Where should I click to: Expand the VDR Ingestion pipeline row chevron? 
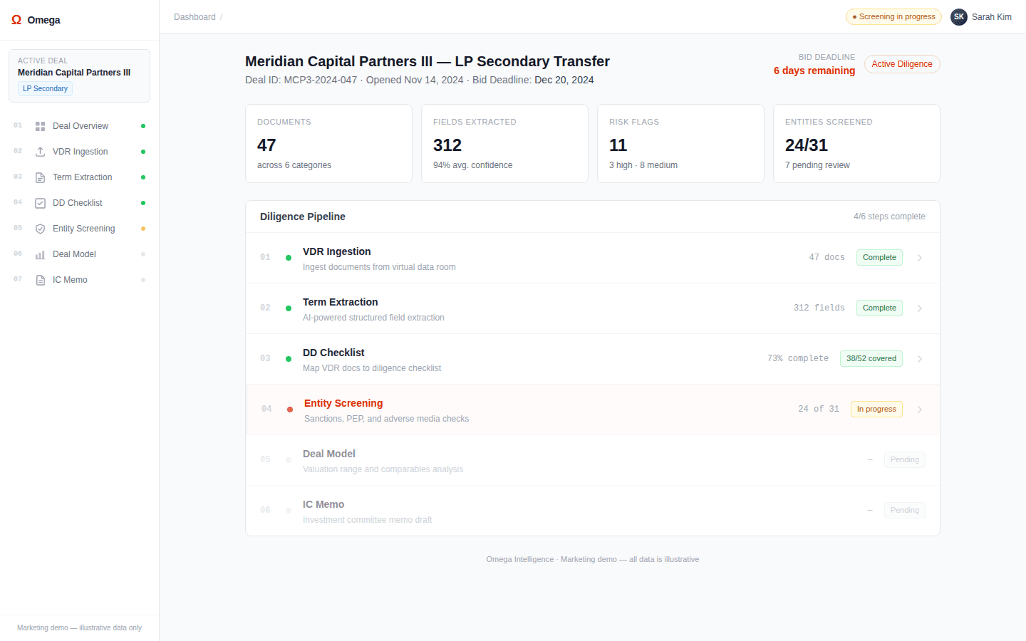coord(919,257)
